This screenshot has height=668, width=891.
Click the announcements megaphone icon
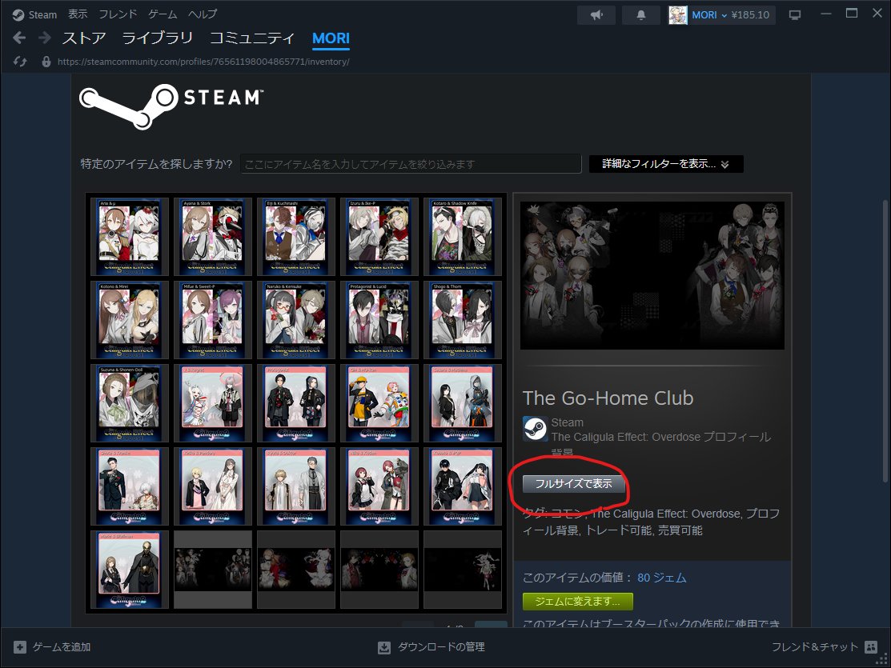596,15
